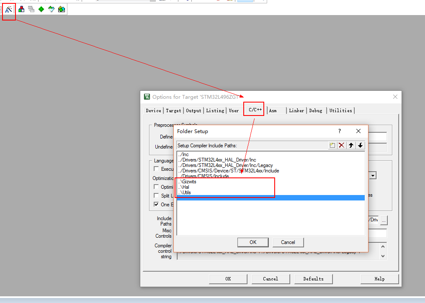Screen dimensions: 425x303
Task: Click the Defaults button
Action: pyautogui.click(x=313, y=279)
